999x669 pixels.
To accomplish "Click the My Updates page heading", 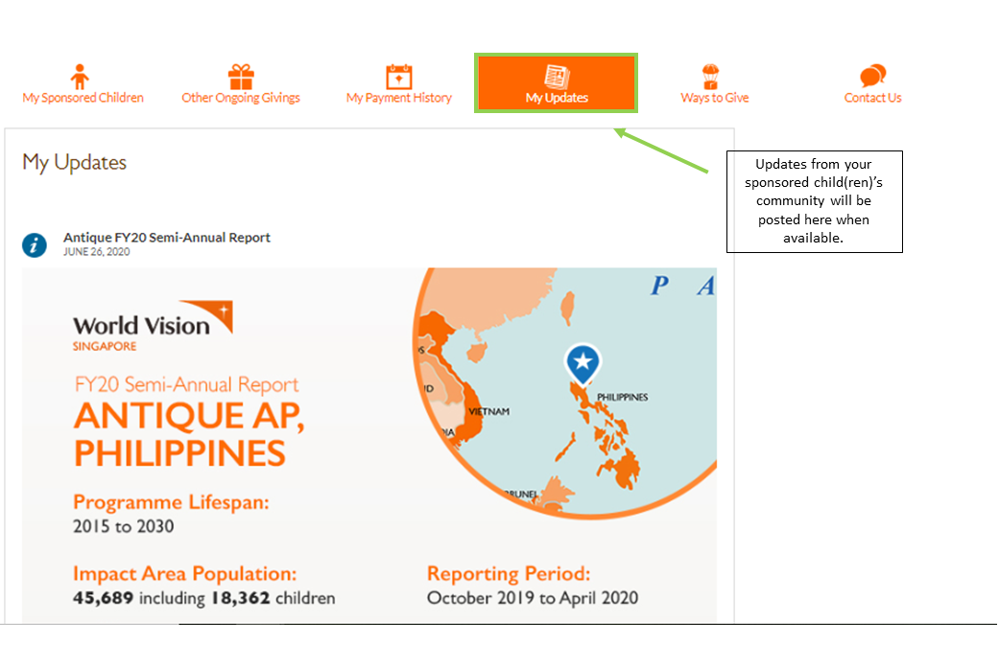I will click(75, 163).
